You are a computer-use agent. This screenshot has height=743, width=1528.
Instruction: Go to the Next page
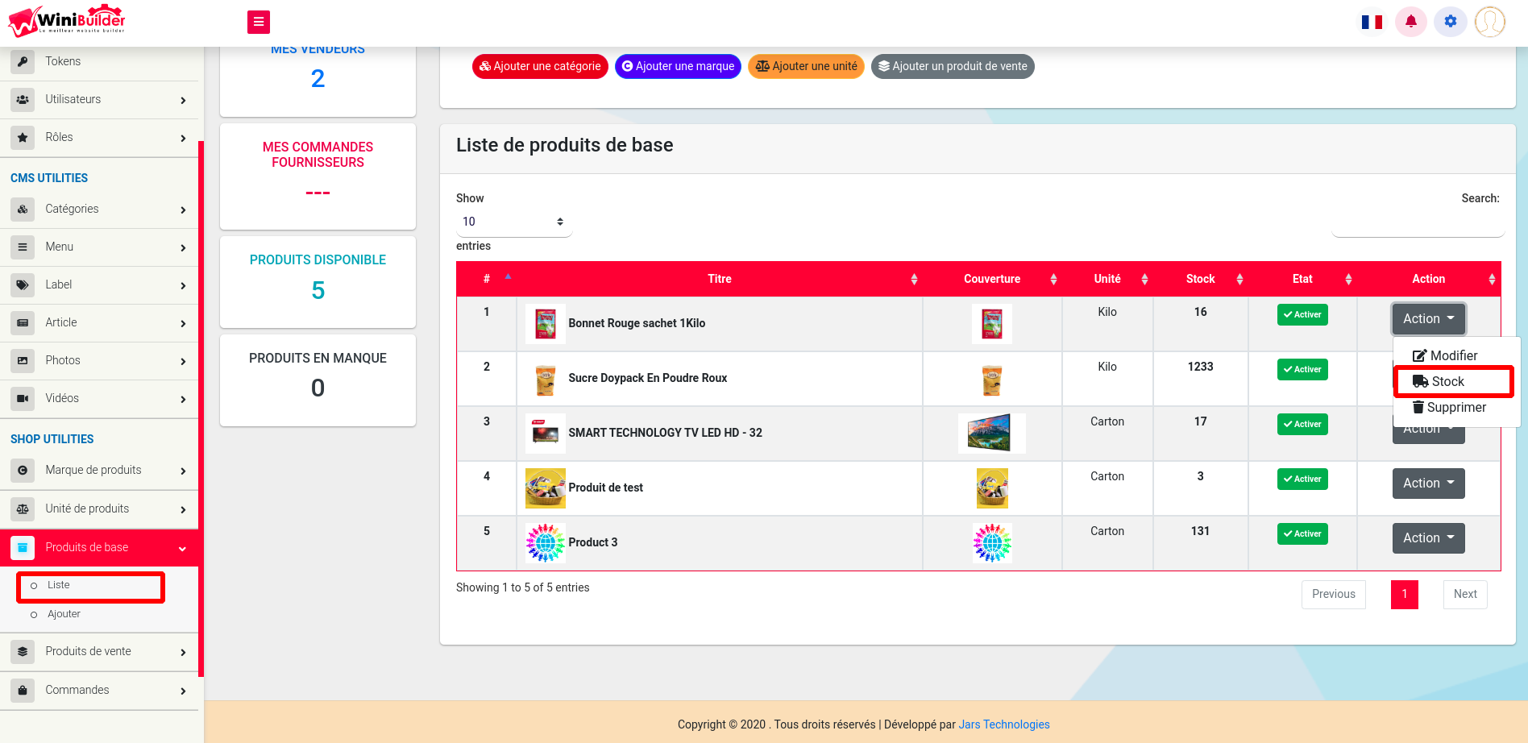click(x=1465, y=594)
